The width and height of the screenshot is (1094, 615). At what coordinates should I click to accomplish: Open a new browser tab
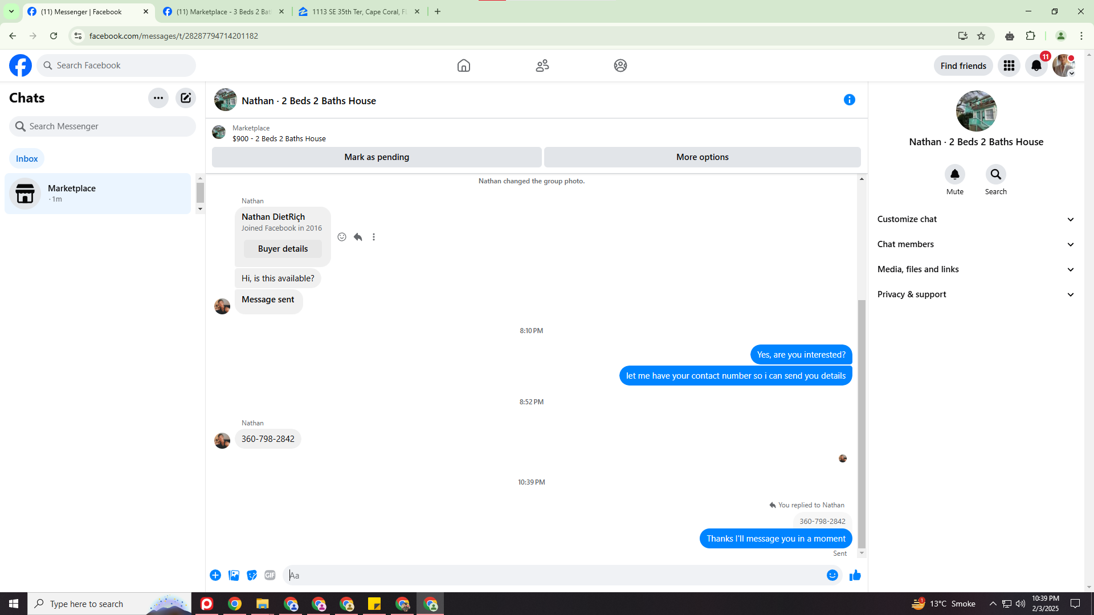click(x=438, y=11)
